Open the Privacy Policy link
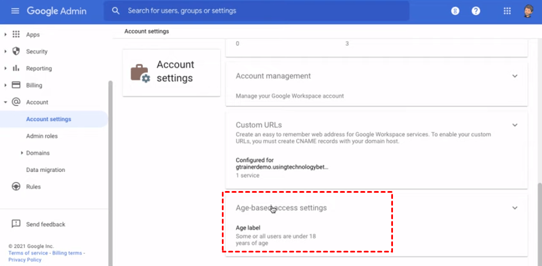Viewport: 542px width, 266px height. tap(25, 260)
